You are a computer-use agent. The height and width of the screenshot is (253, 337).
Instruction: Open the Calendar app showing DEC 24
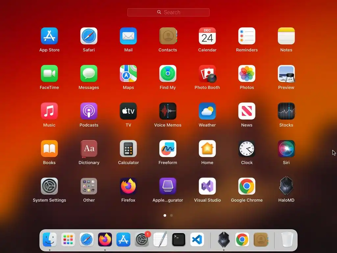pyautogui.click(x=207, y=36)
